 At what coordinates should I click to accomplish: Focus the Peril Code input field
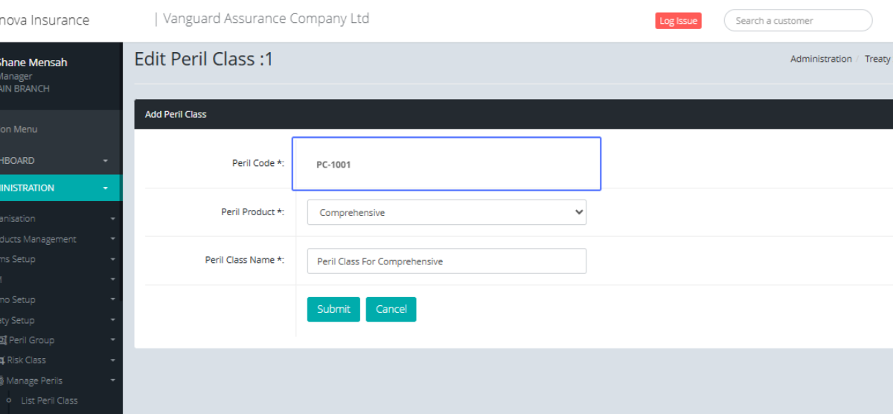tap(446, 164)
